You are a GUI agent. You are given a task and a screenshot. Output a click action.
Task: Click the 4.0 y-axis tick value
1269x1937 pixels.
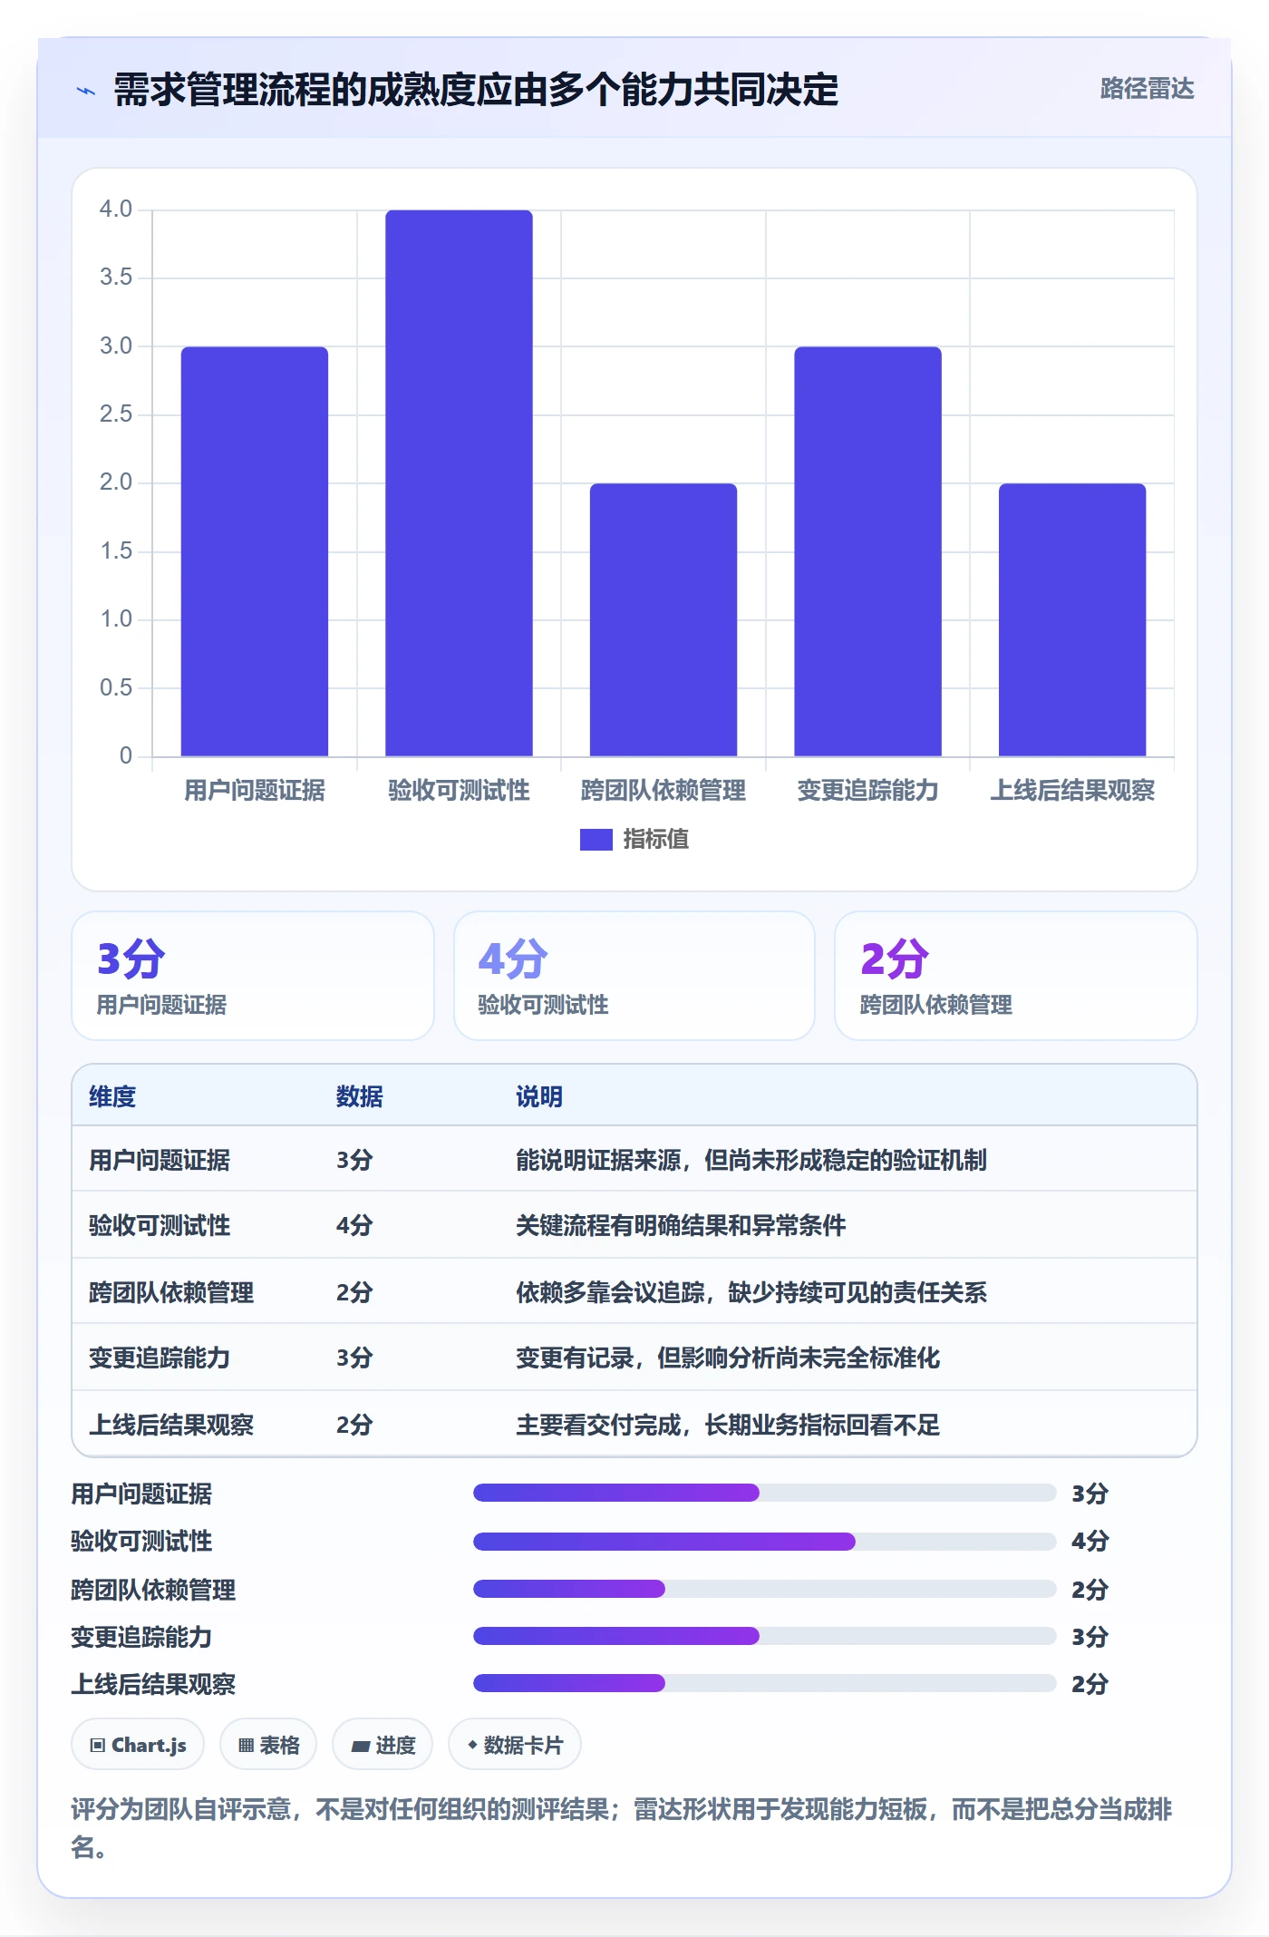point(116,209)
